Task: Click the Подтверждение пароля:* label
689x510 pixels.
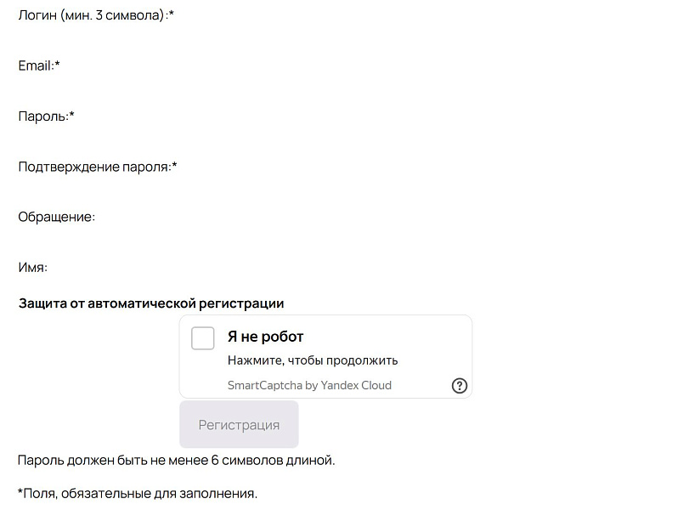Action: pos(97,167)
